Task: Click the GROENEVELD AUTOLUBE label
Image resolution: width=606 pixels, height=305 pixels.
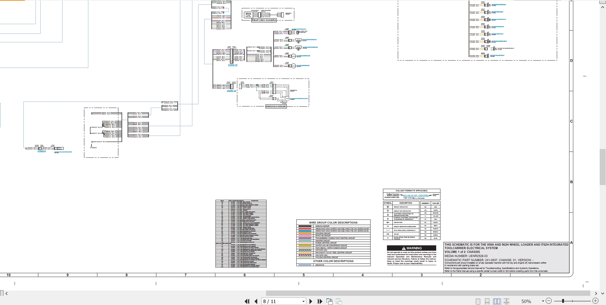Action: pos(276,107)
